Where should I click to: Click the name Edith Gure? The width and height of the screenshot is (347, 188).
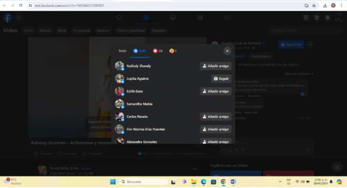coord(134,91)
